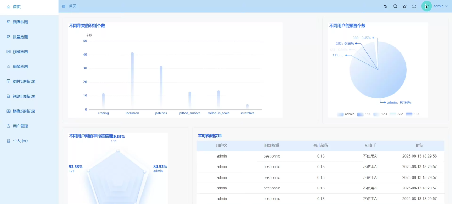Open the 视频识别记录 menu item
Viewport: 452px width, 204px height.
(29, 96)
